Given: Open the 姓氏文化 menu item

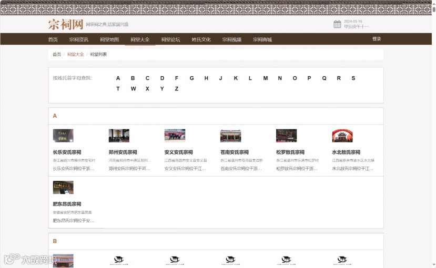Looking at the screenshot, I should [x=201, y=39].
